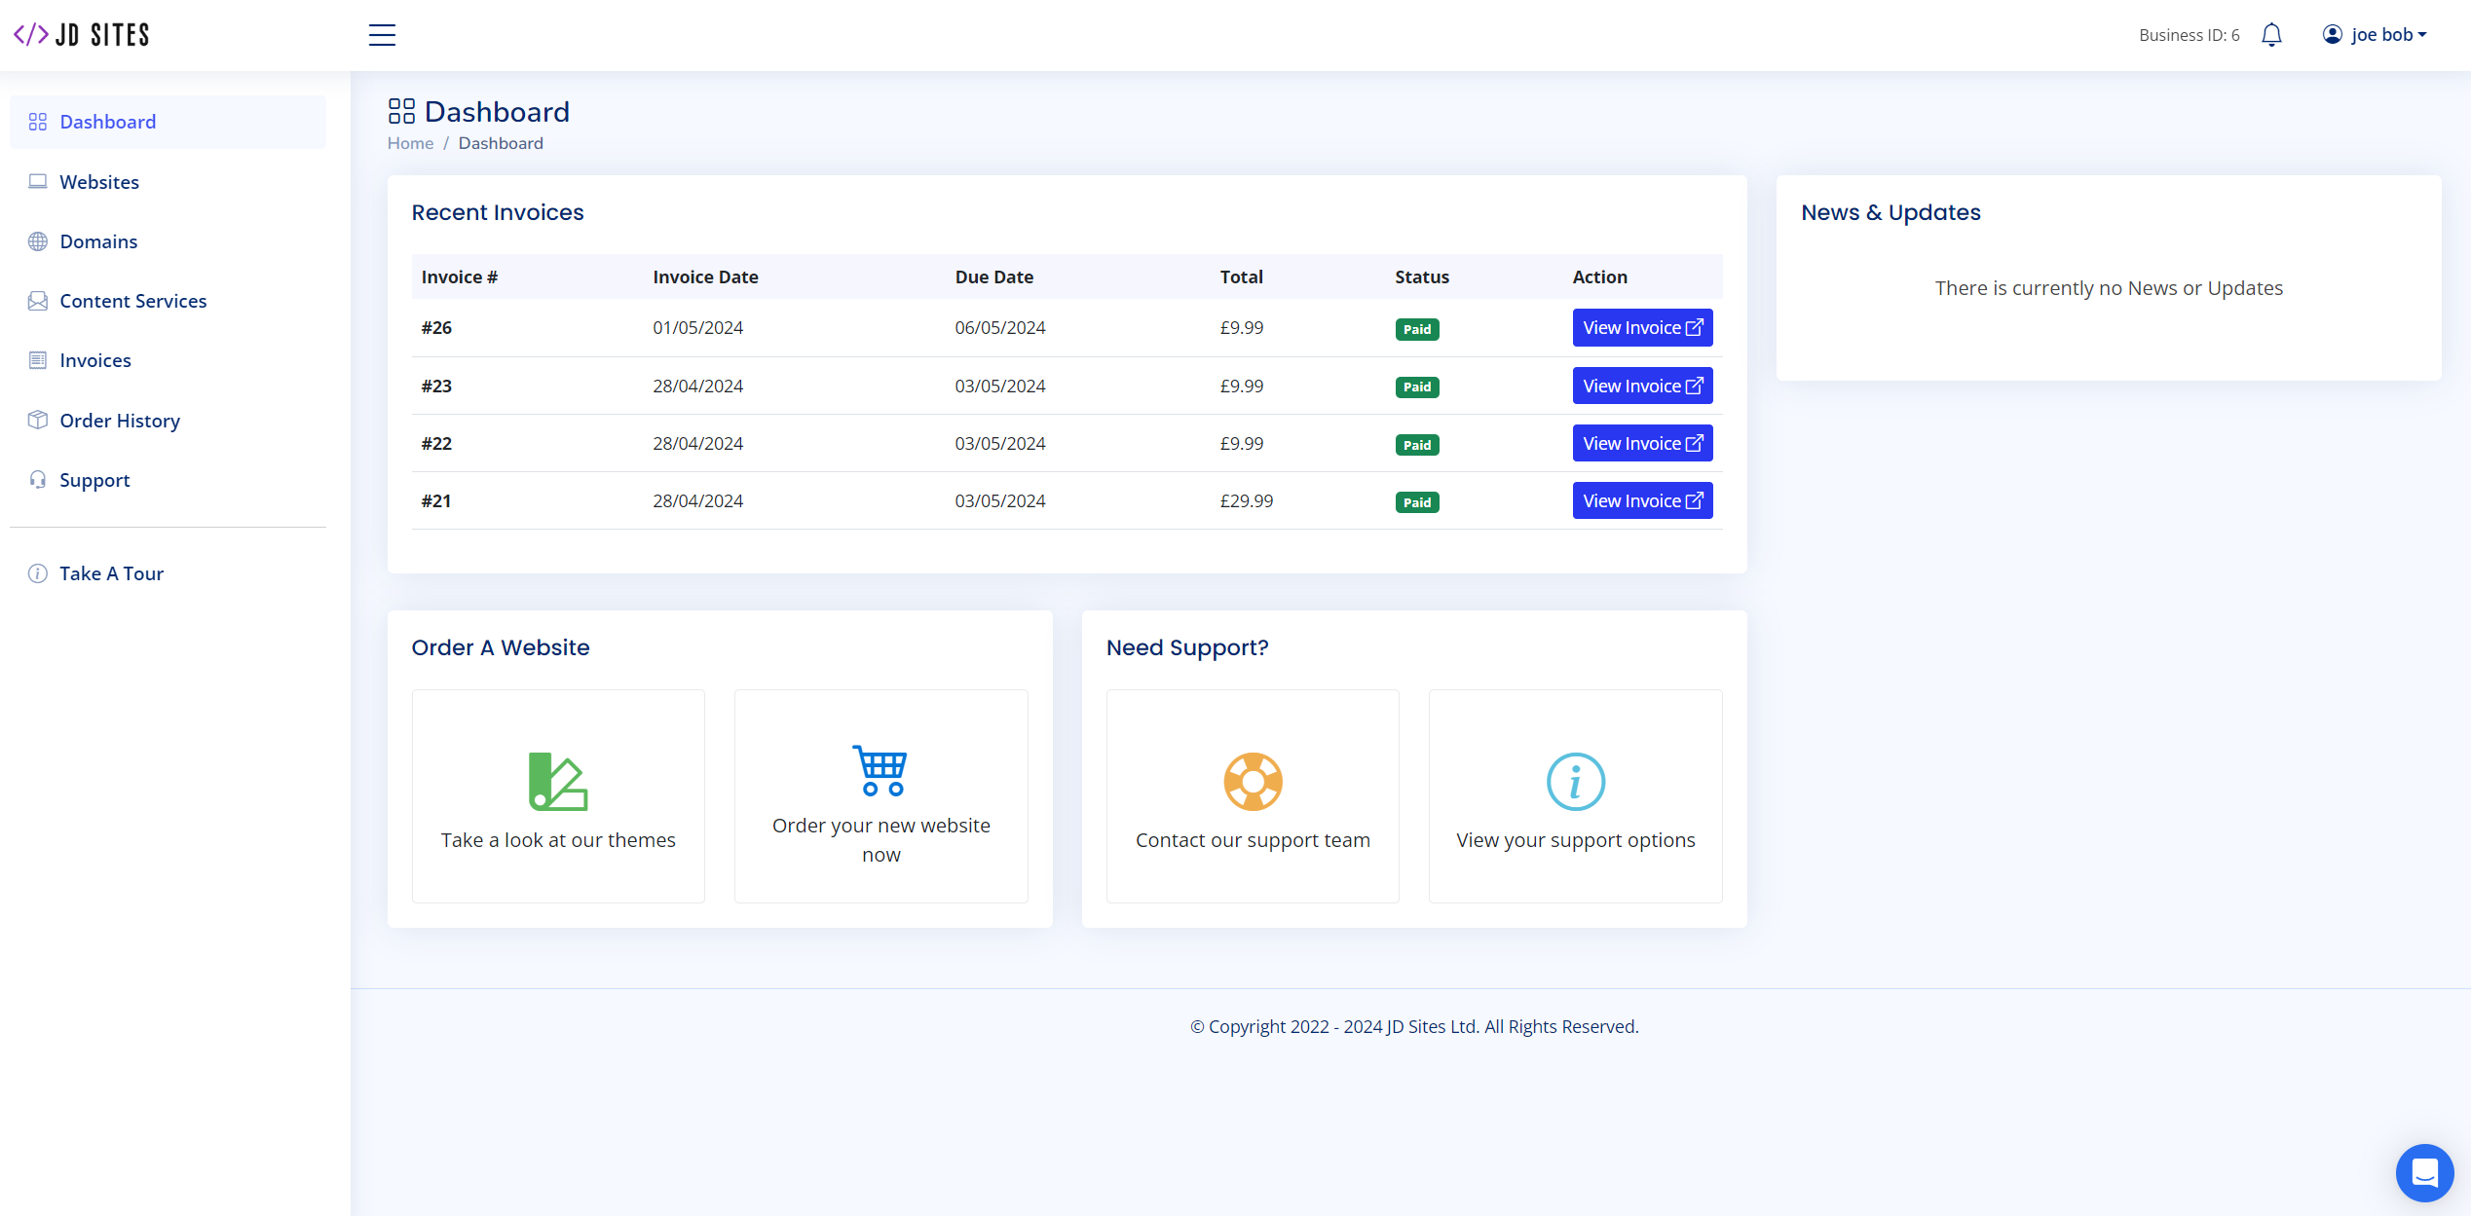This screenshot has height=1216, width=2471.
Task: Click the 01/05/2024 invoice date
Action: (697, 328)
